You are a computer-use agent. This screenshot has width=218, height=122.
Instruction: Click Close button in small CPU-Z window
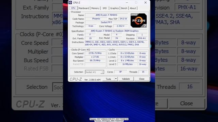pos(142,79)
